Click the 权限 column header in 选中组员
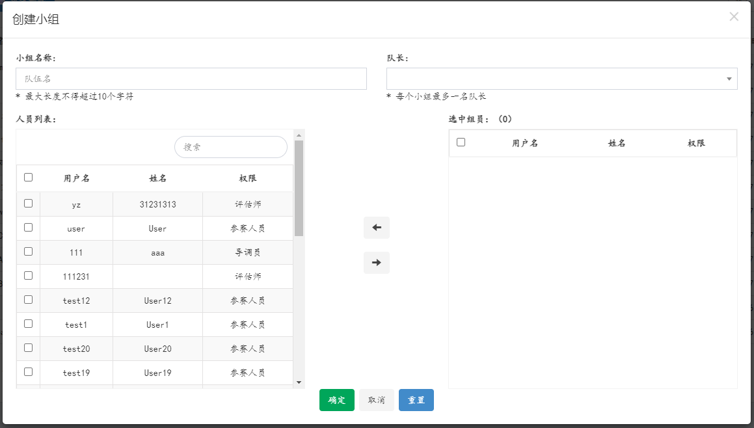The height and width of the screenshot is (428, 754). (696, 143)
